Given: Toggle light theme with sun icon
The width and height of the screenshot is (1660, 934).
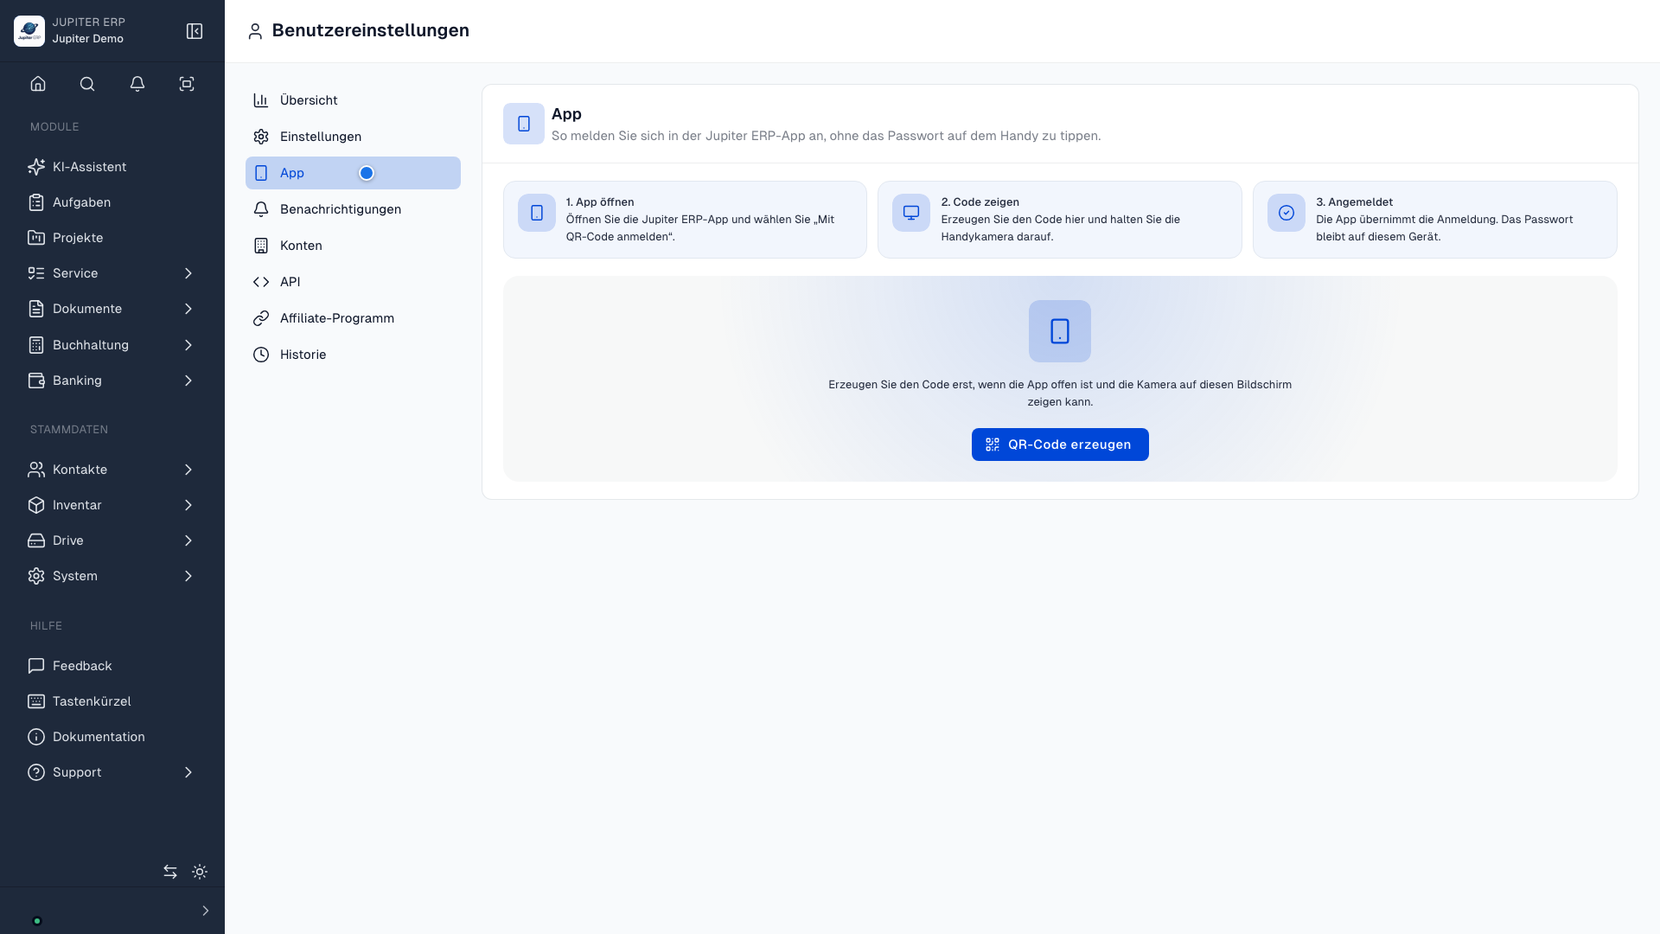Looking at the screenshot, I should [200, 872].
